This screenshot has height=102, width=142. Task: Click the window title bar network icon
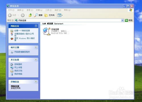(x=8, y=6)
